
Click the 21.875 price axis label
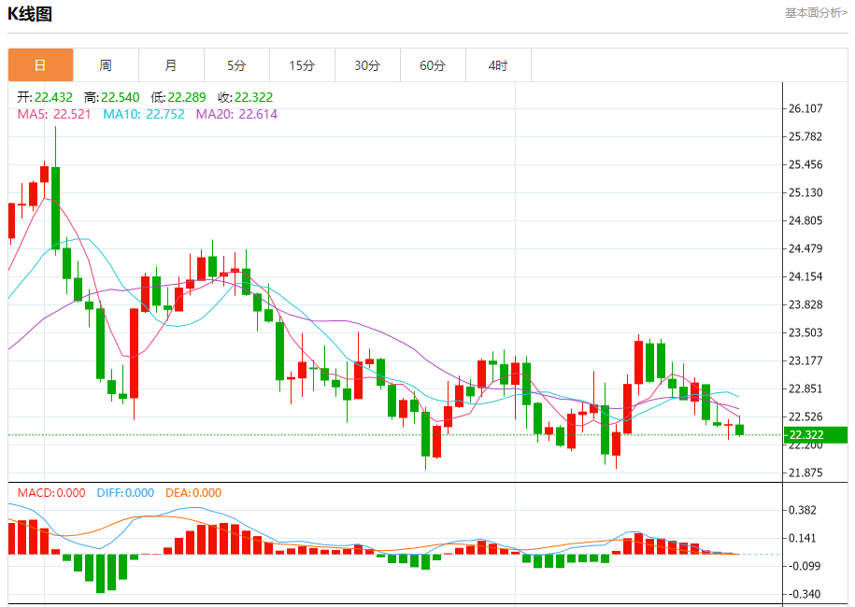point(805,473)
